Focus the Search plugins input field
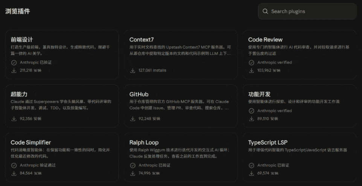 pos(307,11)
